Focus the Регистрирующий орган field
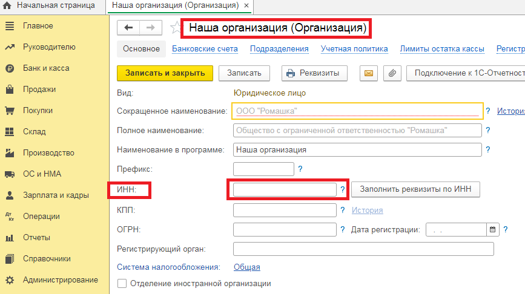 pos(363,249)
